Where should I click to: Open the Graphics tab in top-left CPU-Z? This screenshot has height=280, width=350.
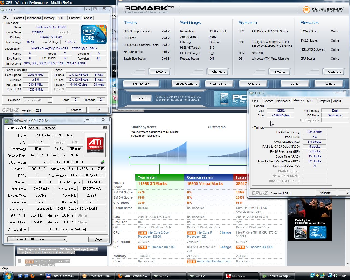[x=75, y=18]
